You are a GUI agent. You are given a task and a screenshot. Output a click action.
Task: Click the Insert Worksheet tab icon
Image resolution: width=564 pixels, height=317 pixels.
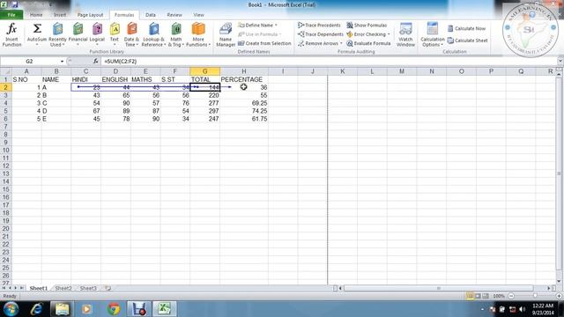108,288
